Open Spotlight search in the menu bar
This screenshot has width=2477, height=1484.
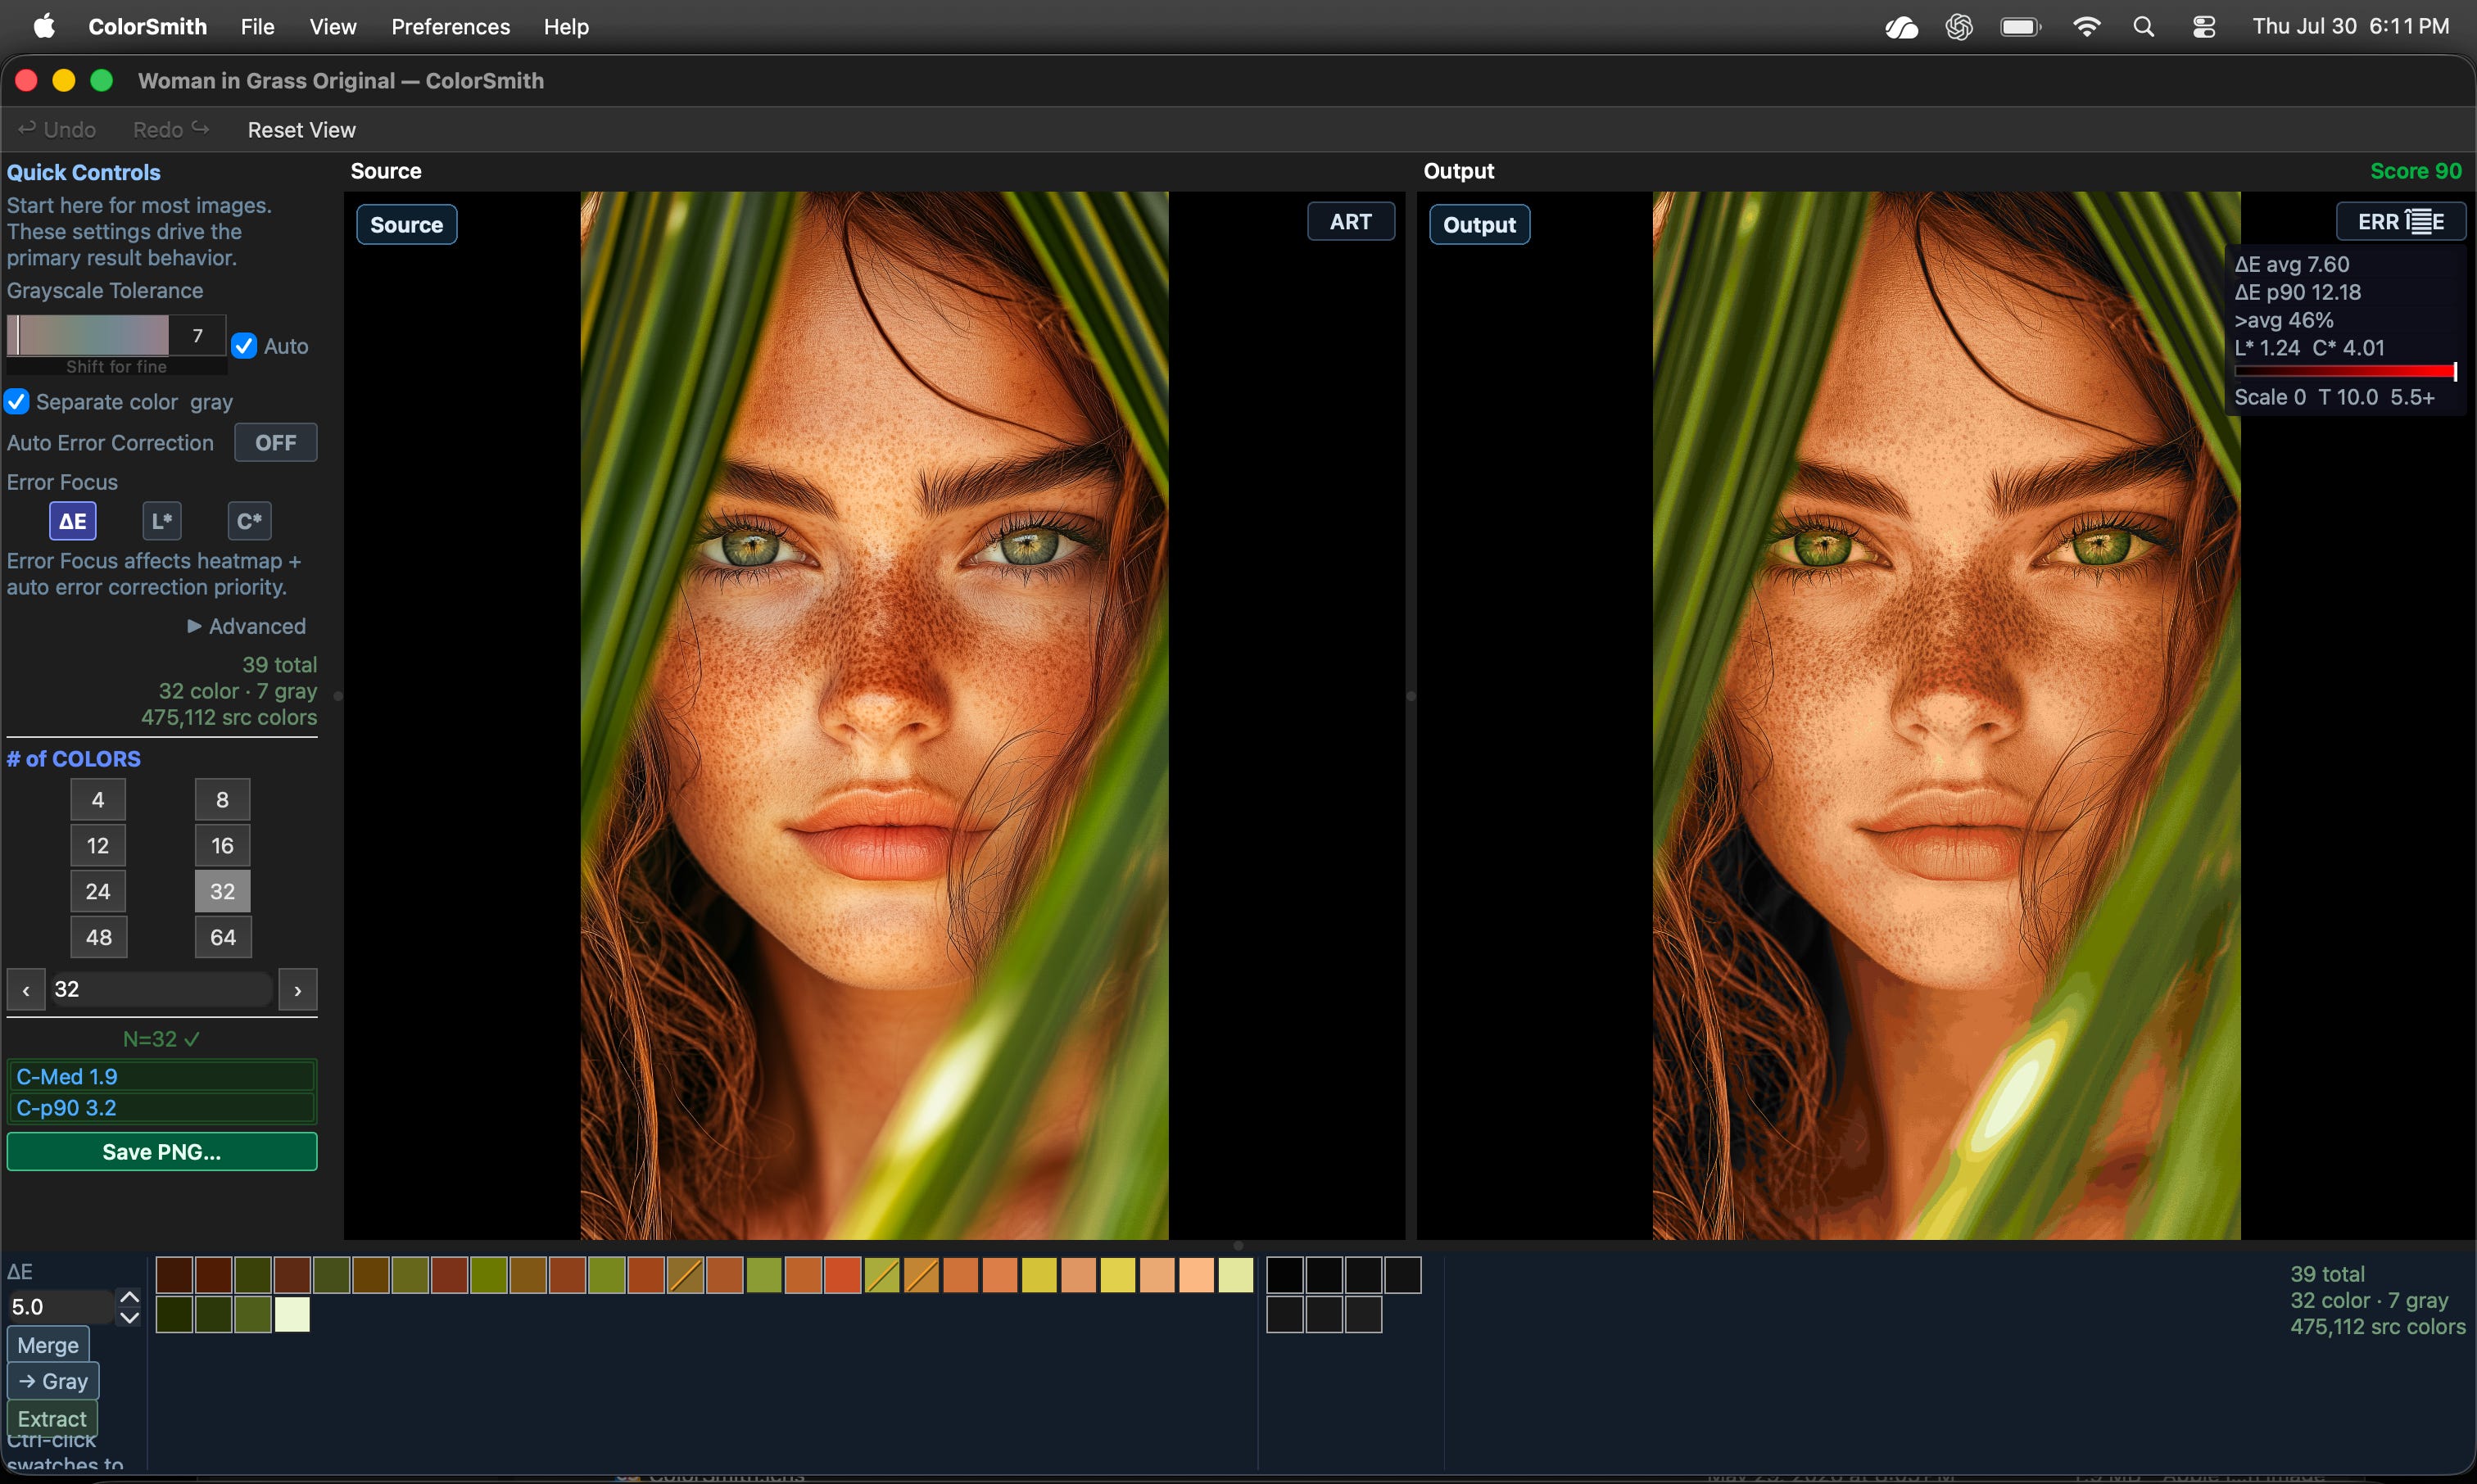tap(2144, 27)
